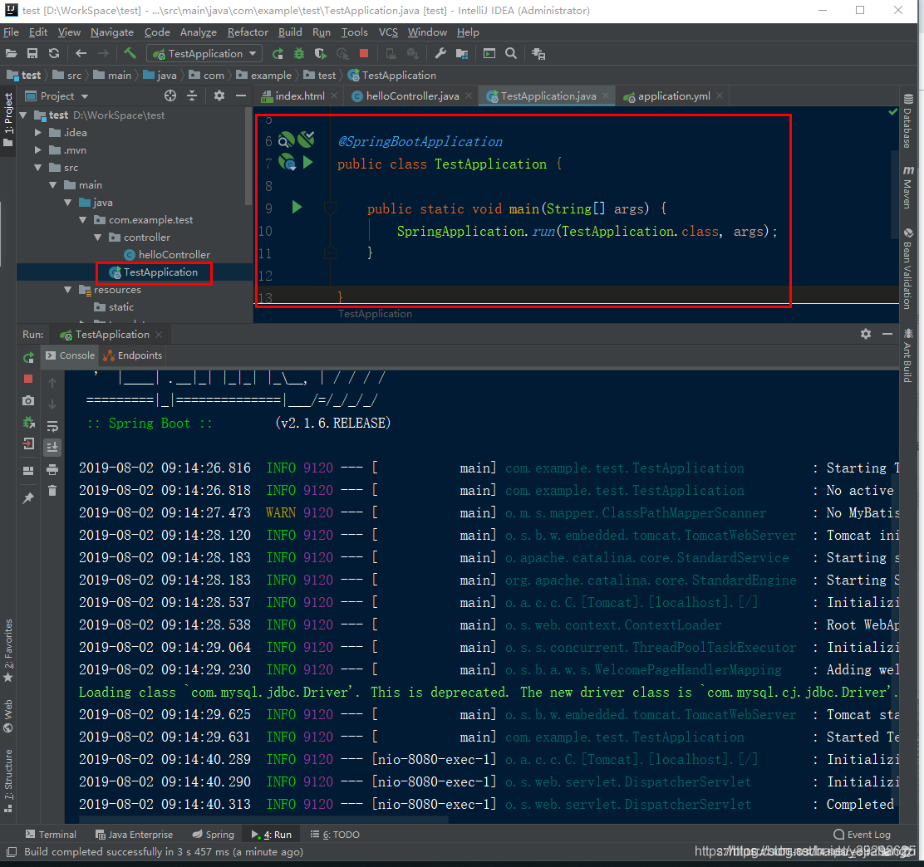This screenshot has width=924, height=867.
Task: Open the Terminal tool window button
Action: [x=51, y=835]
